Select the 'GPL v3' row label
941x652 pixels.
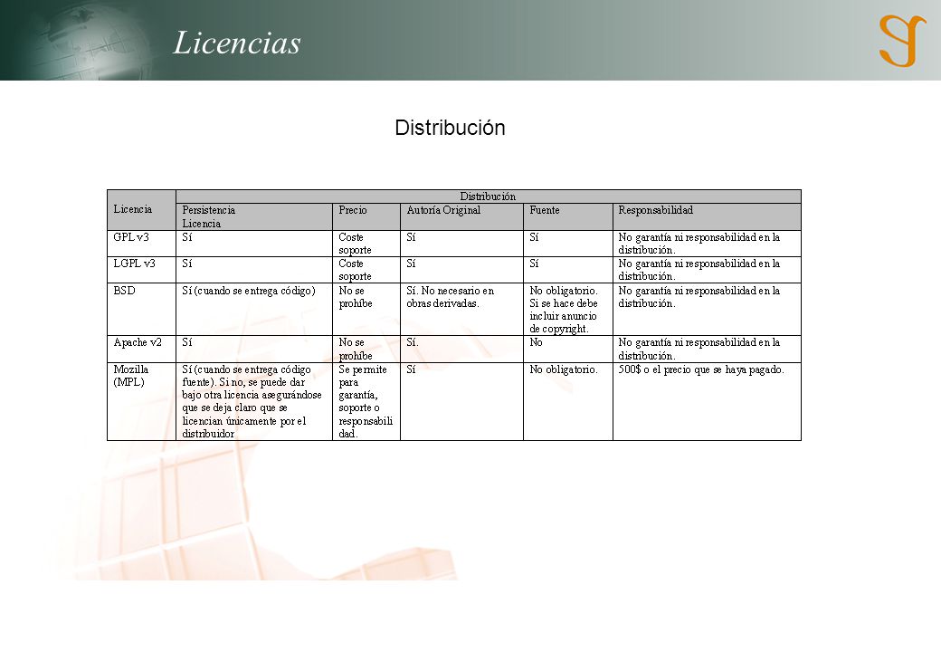[131, 237]
